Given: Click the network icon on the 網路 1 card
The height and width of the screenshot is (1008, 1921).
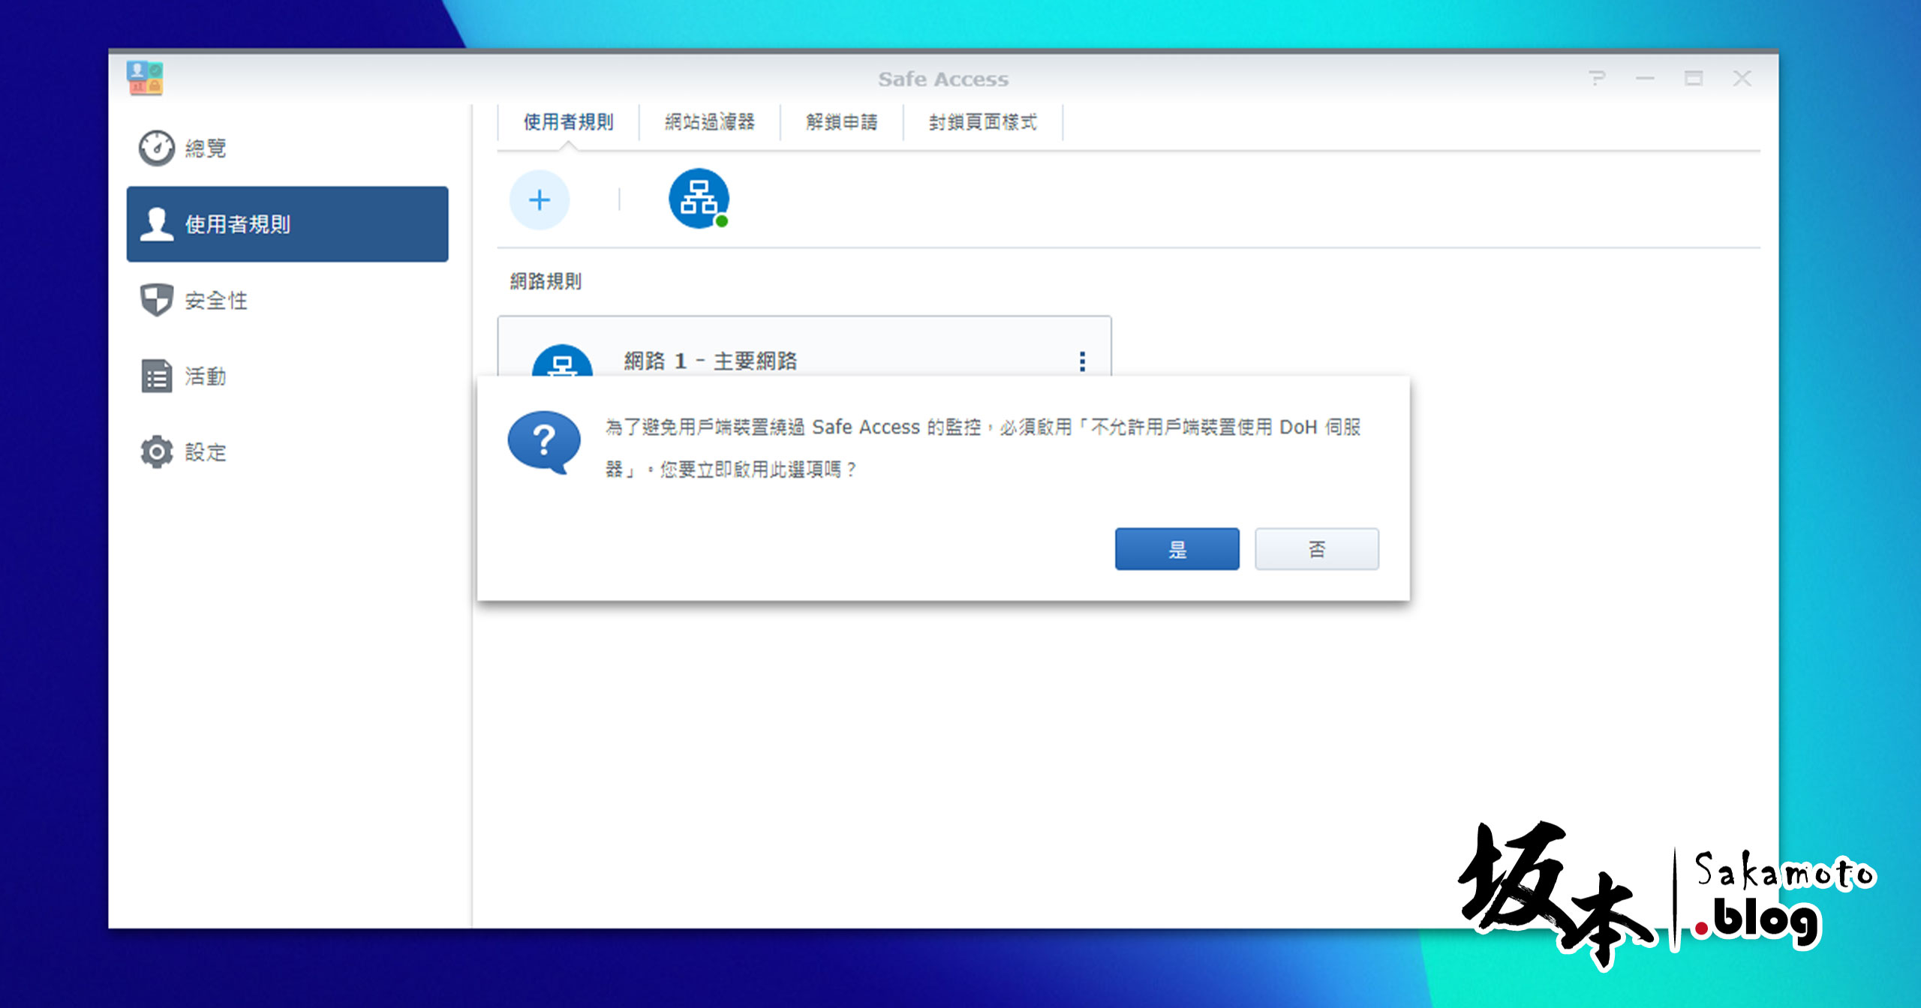Looking at the screenshot, I should pos(562,361).
